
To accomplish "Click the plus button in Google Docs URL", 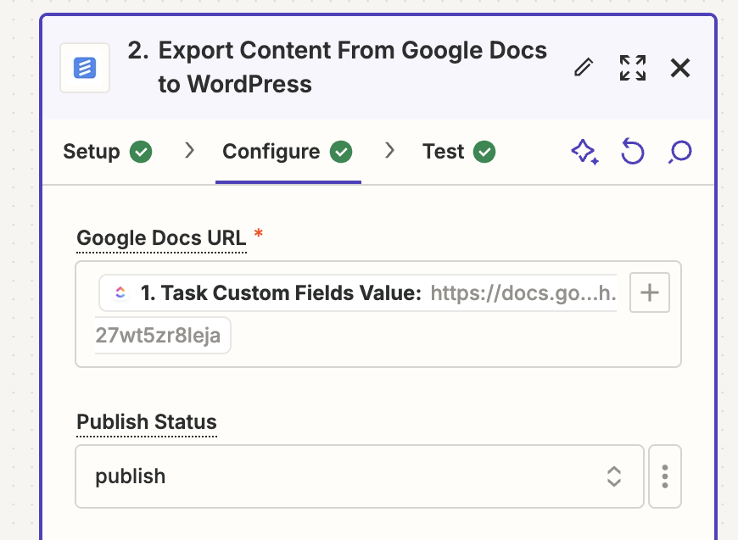I will point(650,293).
